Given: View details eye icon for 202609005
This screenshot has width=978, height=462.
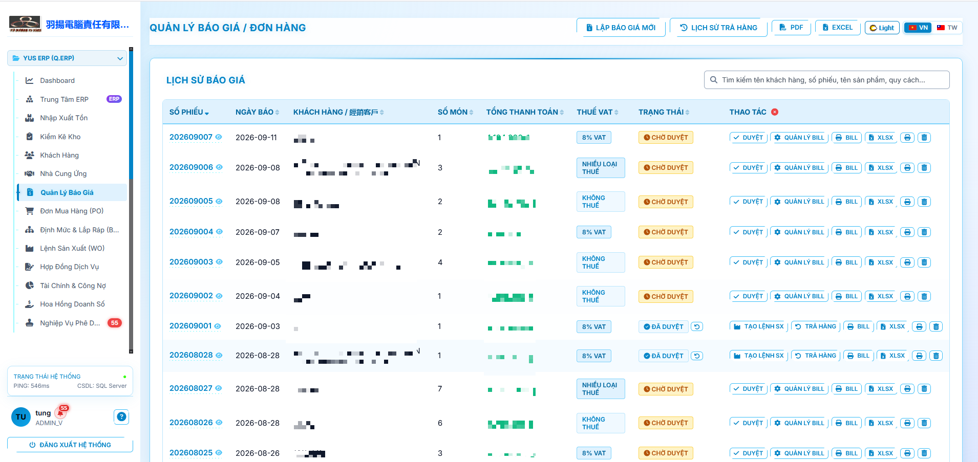Looking at the screenshot, I should tap(219, 202).
